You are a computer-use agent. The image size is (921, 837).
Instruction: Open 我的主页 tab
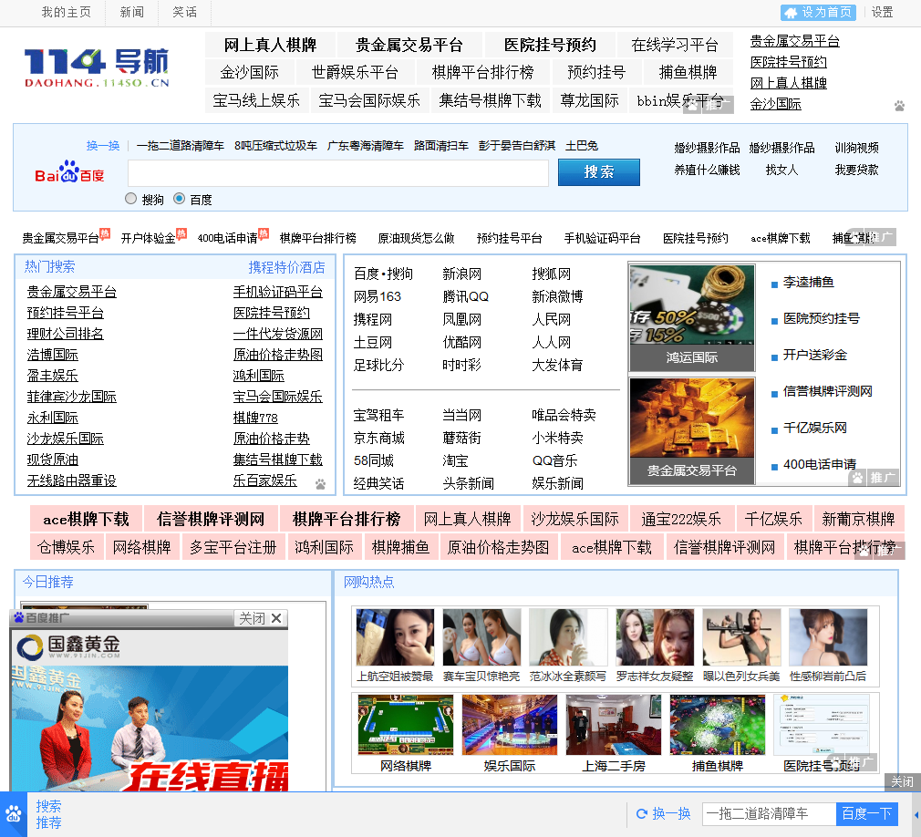(x=66, y=13)
